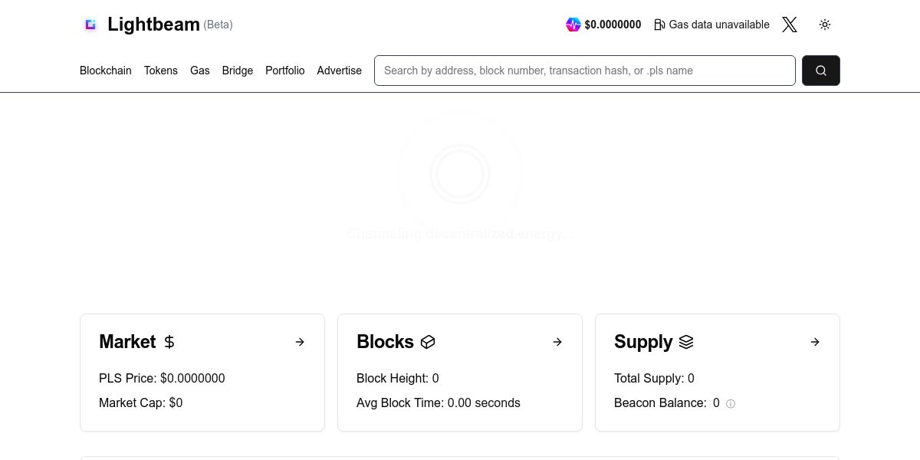Click the Lightbeam logo icon
The height and width of the screenshot is (460, 920).
[x=90, y=25]
